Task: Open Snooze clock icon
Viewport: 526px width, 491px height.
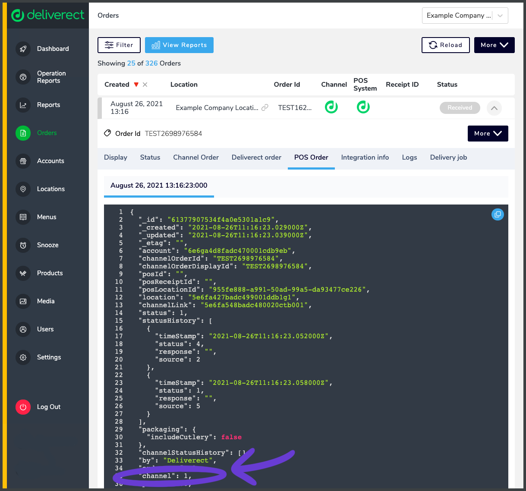Action: (x=23, y=245)
